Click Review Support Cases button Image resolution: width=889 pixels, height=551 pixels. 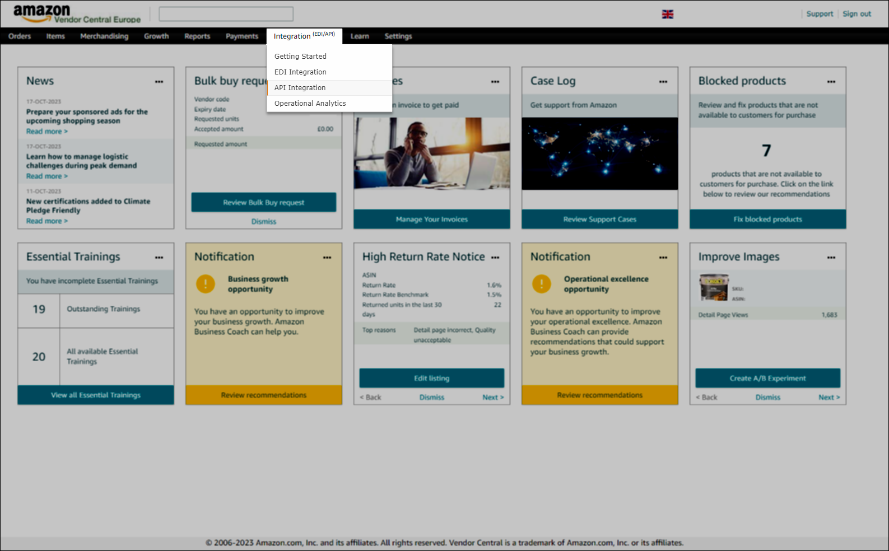pyautogui.click(x=600, y=220)
